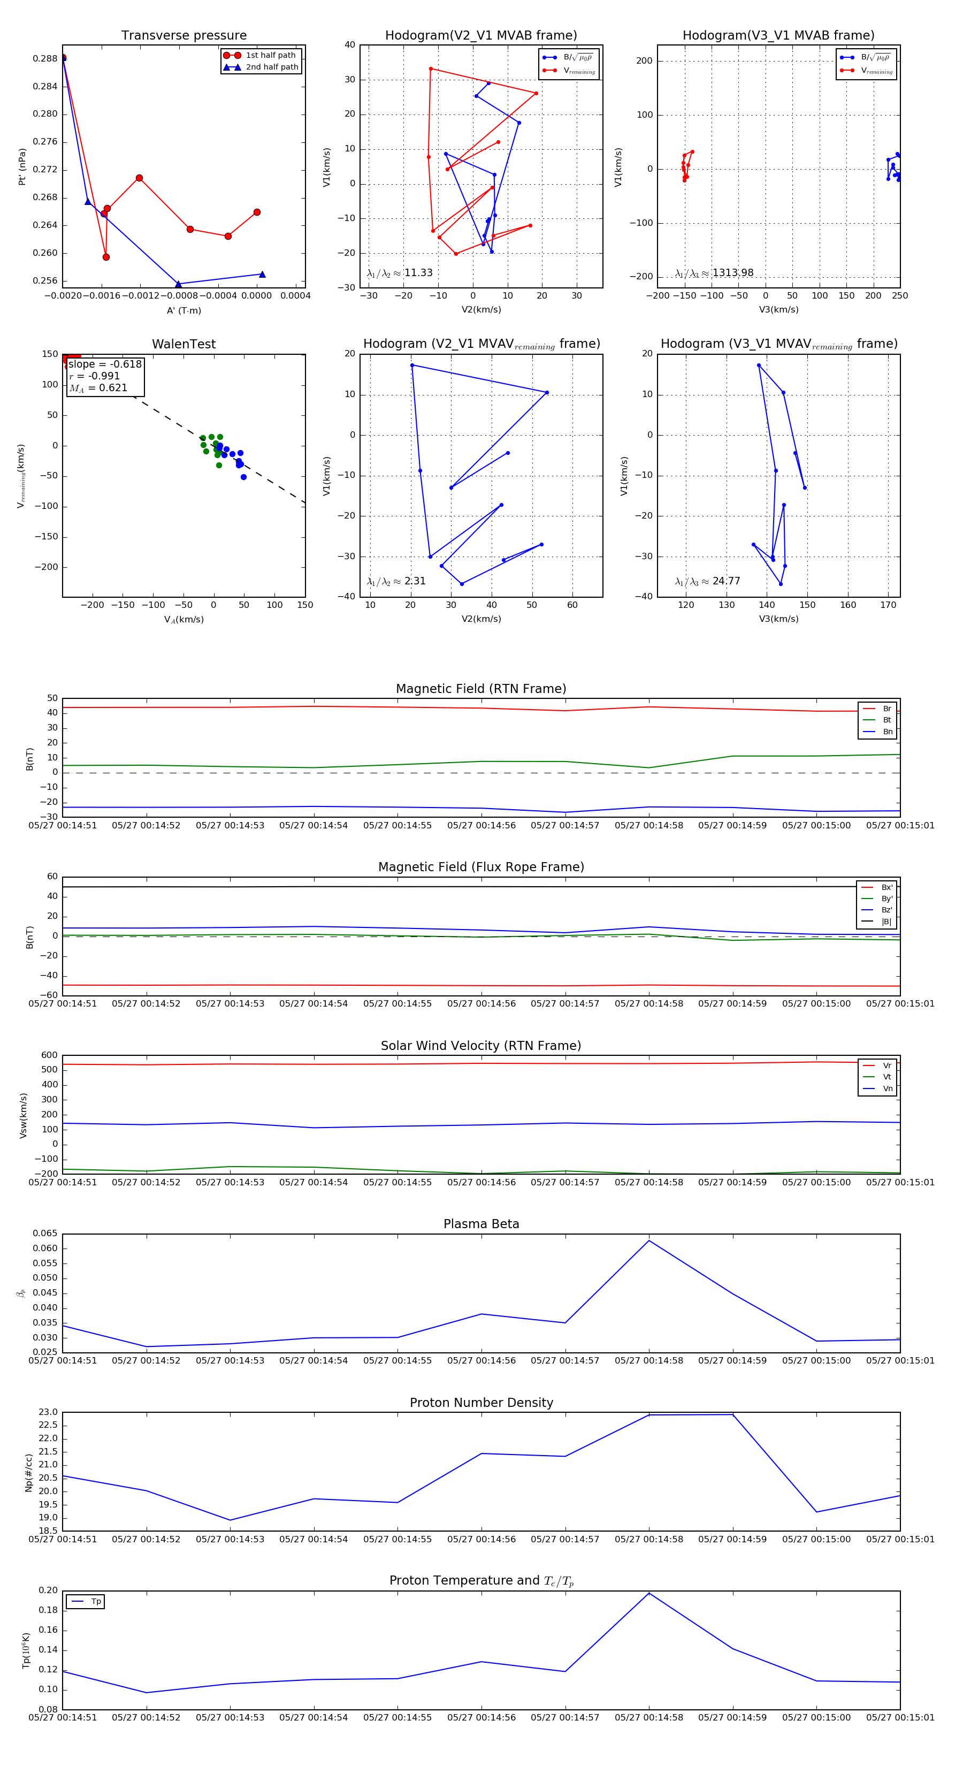Click the 'Transverse pressure' plot title

click(184, 36)
